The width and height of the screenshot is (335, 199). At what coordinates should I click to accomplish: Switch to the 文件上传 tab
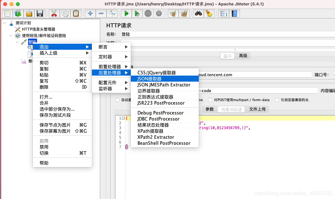[257, 109]
